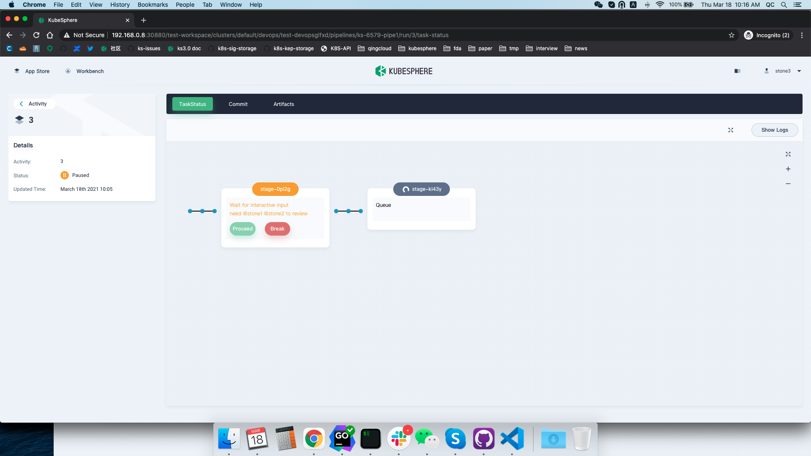
Task: Click the KubeSphere logo in header
Action: tap(404, 71)
